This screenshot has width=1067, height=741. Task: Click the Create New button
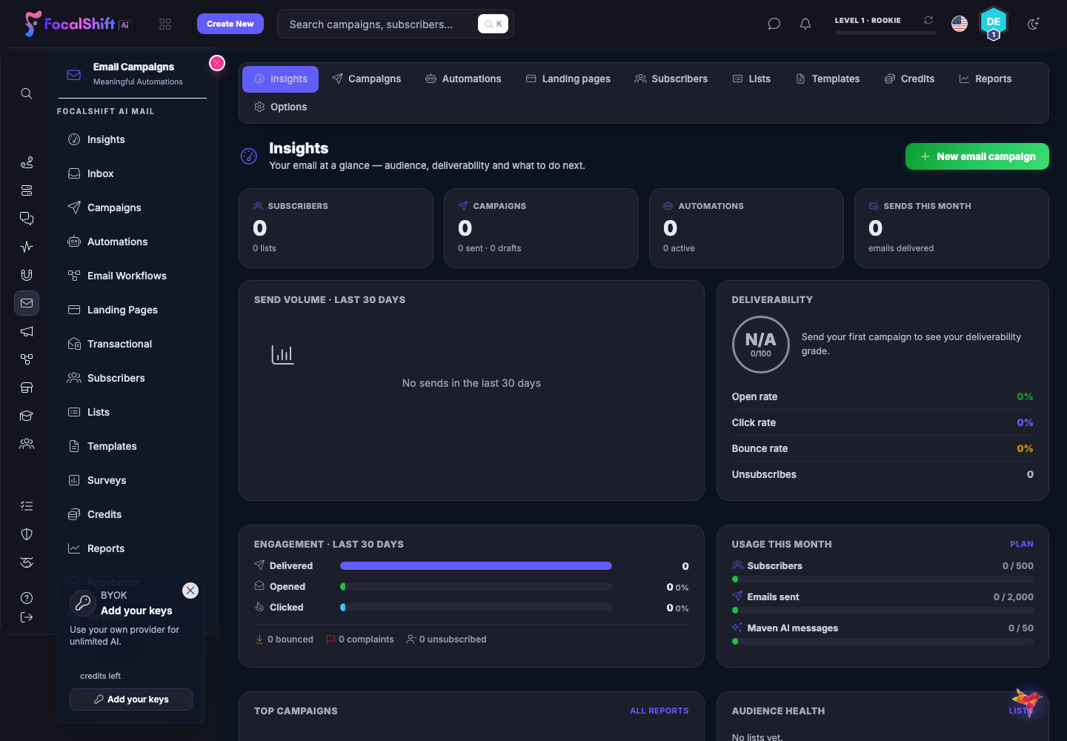tap(230, 24)
